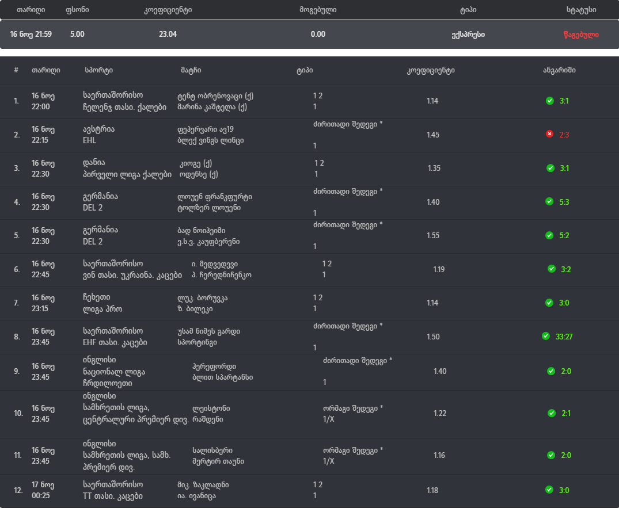The height and width of the screenshot is (508, 619).
Task: Click the green check next to 5:3
Action: point(549,201)
